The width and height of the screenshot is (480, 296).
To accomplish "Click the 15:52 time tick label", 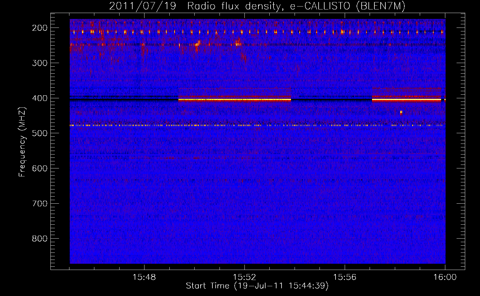I will click(244, 277).
